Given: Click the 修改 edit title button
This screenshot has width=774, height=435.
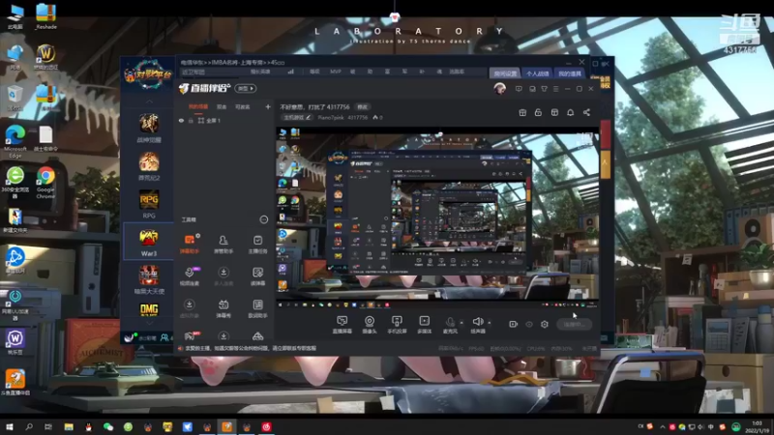Looking at the screenshot, I should (362, 106).
